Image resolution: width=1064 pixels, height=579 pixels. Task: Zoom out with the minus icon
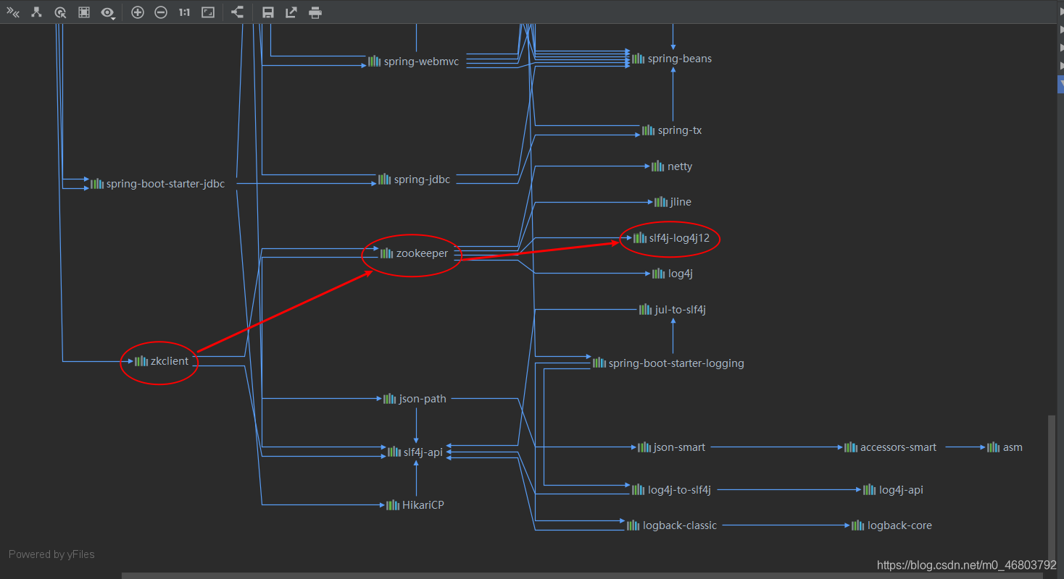point(161,12)
